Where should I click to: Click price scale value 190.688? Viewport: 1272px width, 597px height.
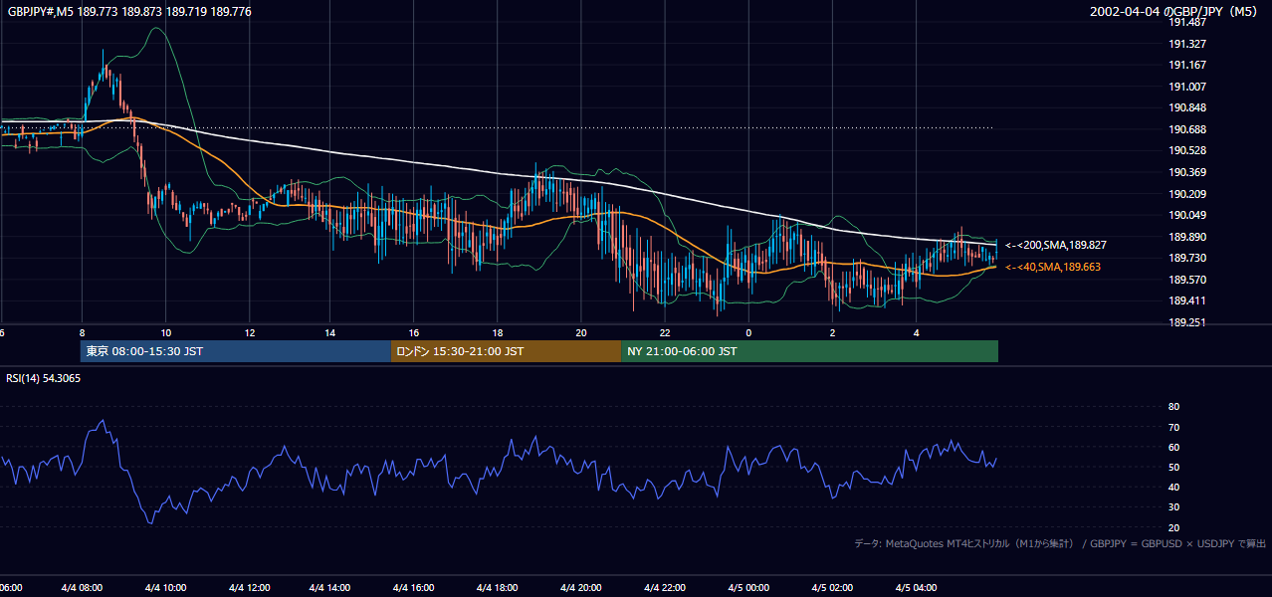[x=1186, y=129]
